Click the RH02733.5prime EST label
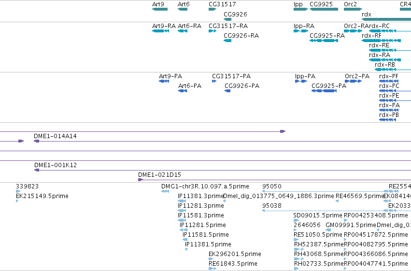Screen dimensions: 411x271 point(319,264)
